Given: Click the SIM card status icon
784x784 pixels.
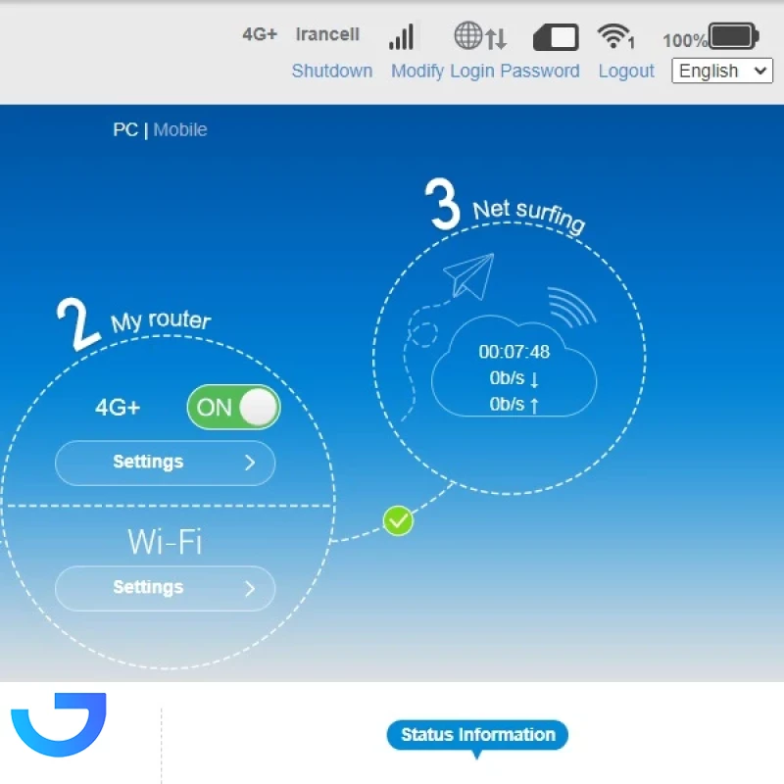Looking at the screenshot, I should (x=556, y=38).
